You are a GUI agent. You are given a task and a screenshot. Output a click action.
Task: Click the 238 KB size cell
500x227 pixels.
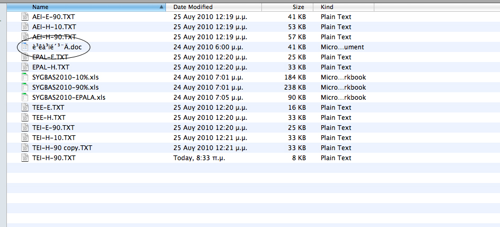coord(295,88)
